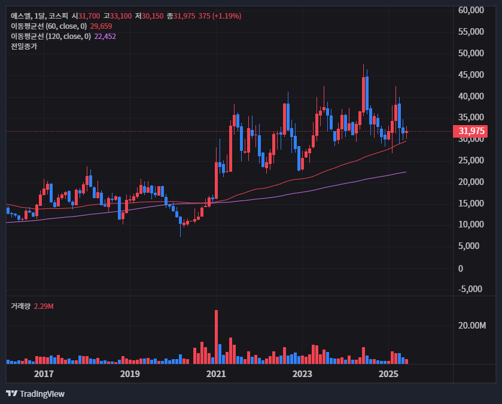Click the 60,000 price axis label

pos(471,10)
